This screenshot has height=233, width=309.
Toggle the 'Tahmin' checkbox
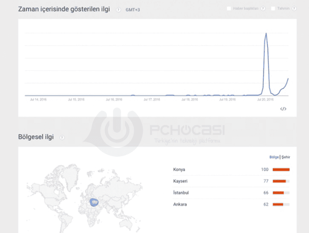coord(273,9)
